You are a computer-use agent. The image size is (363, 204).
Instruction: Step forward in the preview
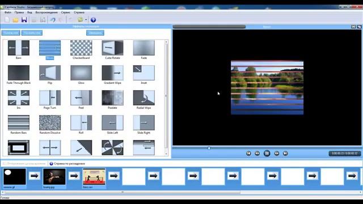[x=276, y=154]
